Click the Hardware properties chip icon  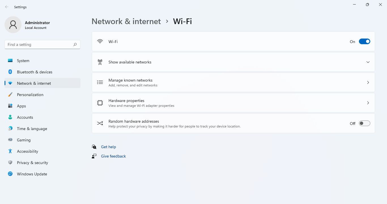pos(100,103)
